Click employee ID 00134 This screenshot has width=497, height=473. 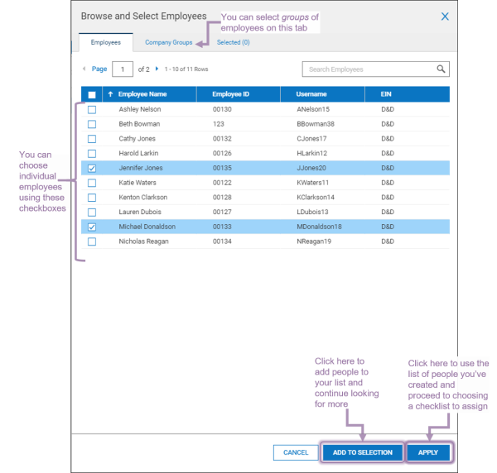pyautogui.click(x=222, y=241)
